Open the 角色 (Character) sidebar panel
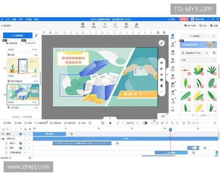Viewport: 220px width, 176px height. (173, 45)
